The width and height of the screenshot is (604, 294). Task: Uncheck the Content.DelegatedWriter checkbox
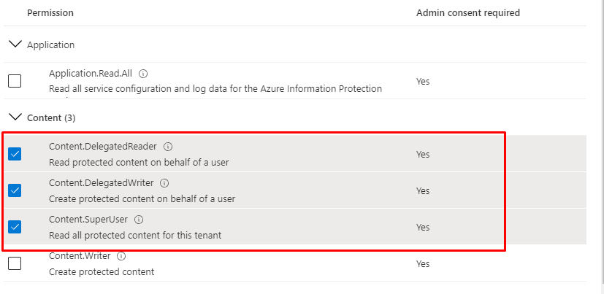tap(15, 190)
